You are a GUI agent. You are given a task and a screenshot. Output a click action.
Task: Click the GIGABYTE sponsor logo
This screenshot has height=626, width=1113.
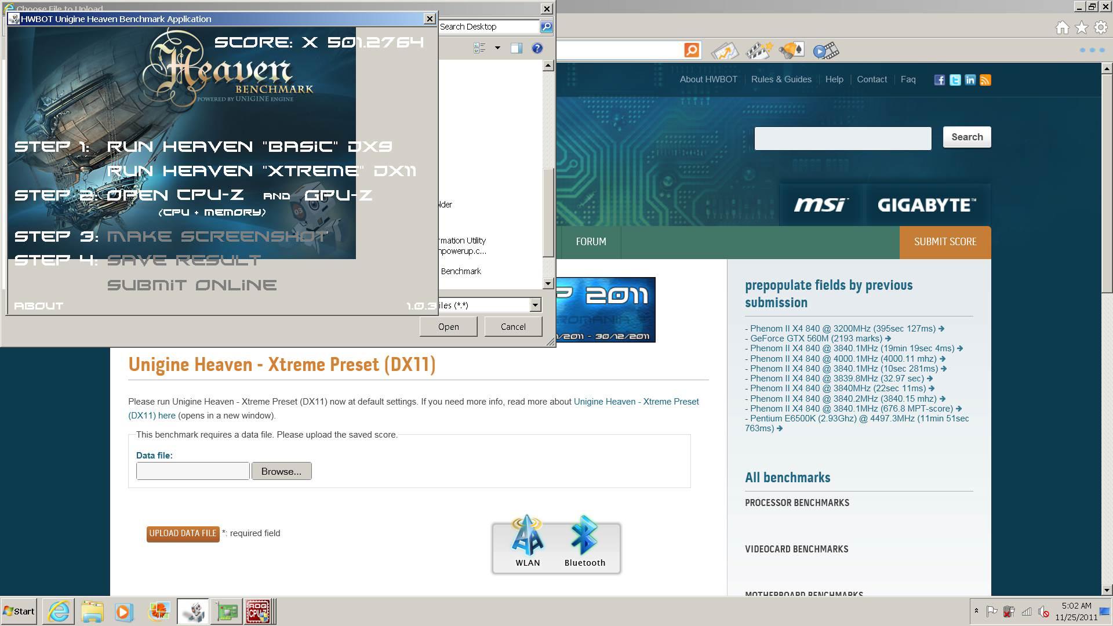pyautogui.click(x=926, y=205)
